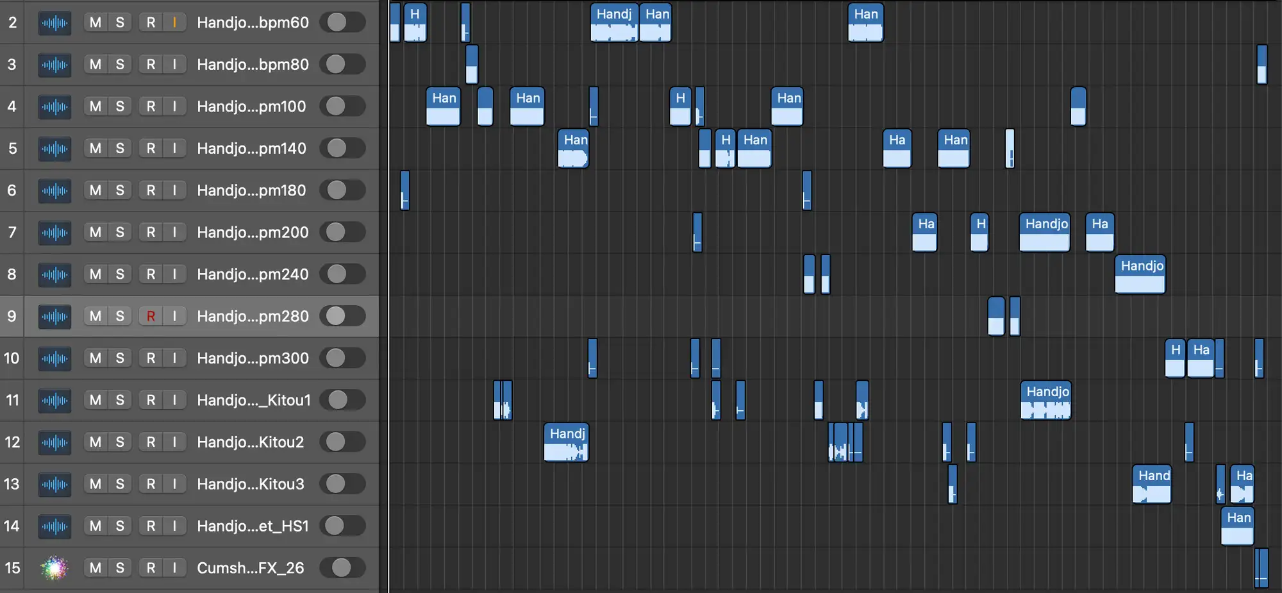1282x593 pixels.
Task: Toggle input monitoring on Handjo...bpm60 track
Action: coord(174,22)
